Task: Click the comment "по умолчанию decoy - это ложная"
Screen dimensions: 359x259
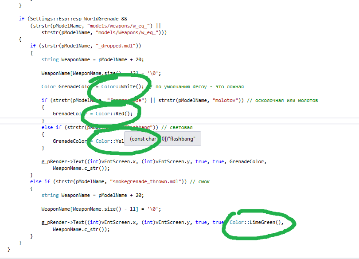Action: pos(197,86)
